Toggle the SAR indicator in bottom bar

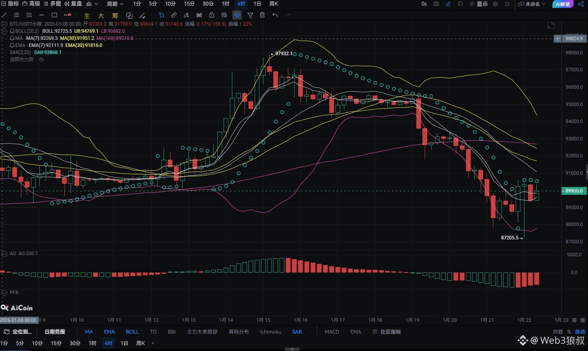click(x=297, y=332)
